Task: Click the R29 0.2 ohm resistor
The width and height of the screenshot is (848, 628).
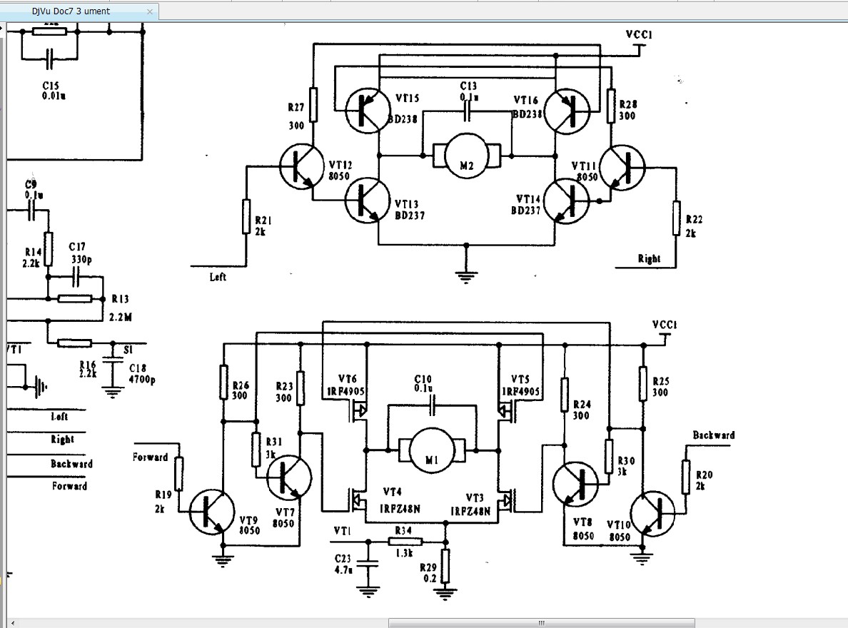Action: pyautogui.click(x=445, y=565)
